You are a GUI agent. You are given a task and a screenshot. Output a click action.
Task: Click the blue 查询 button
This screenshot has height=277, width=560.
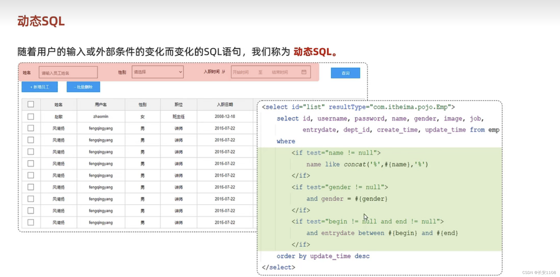(345, 73)
